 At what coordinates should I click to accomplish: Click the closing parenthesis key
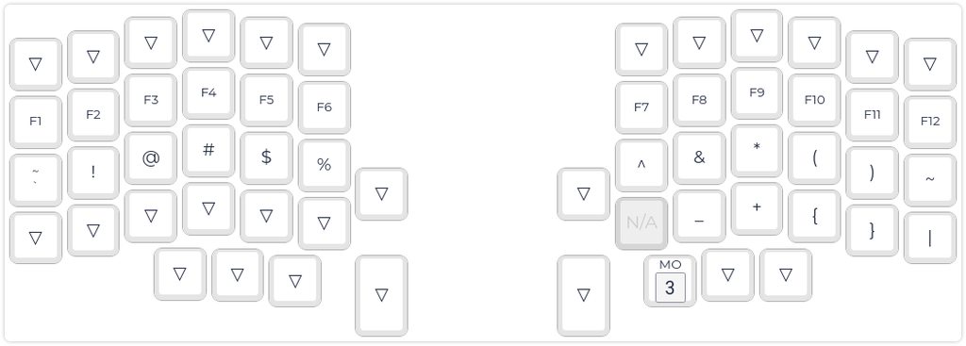[872, 172]
